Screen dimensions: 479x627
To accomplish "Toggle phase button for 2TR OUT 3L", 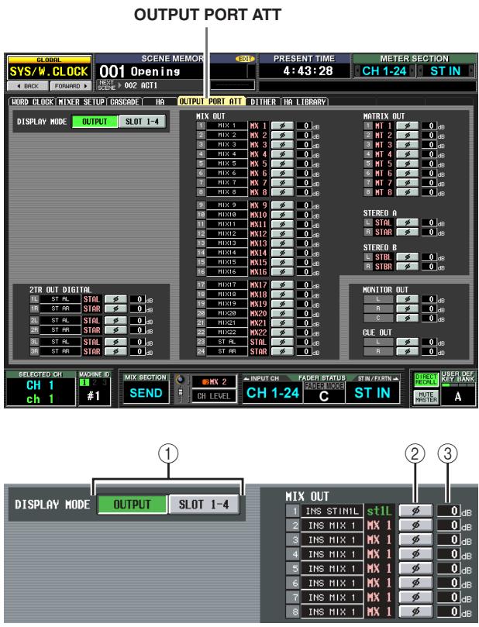I will tap(116, 342).
